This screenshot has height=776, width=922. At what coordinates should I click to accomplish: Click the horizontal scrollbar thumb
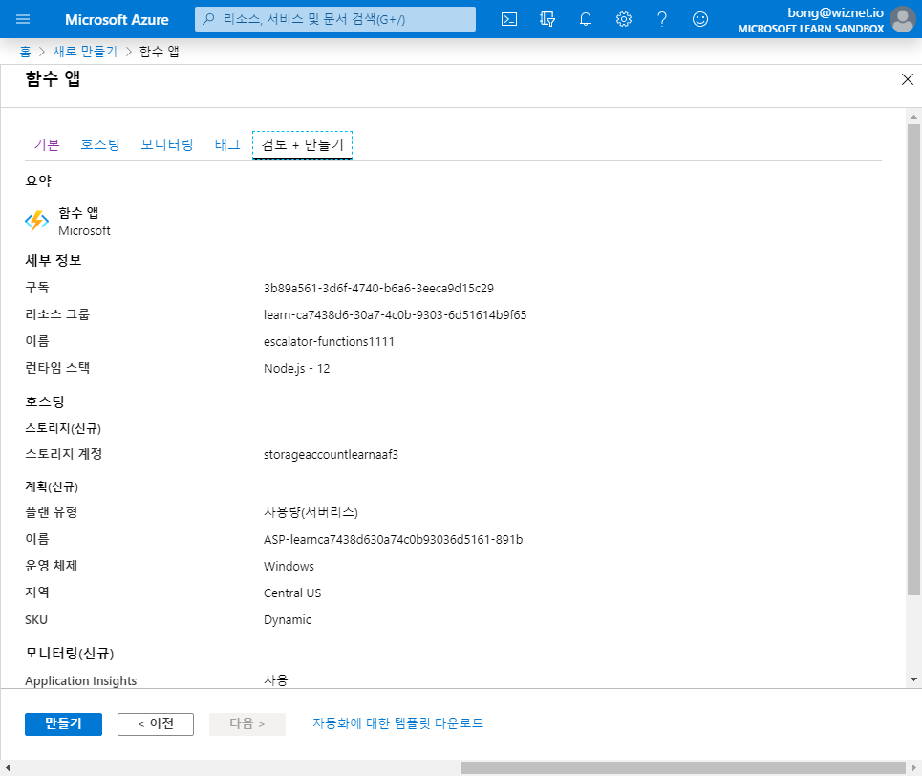click(683, 767)
